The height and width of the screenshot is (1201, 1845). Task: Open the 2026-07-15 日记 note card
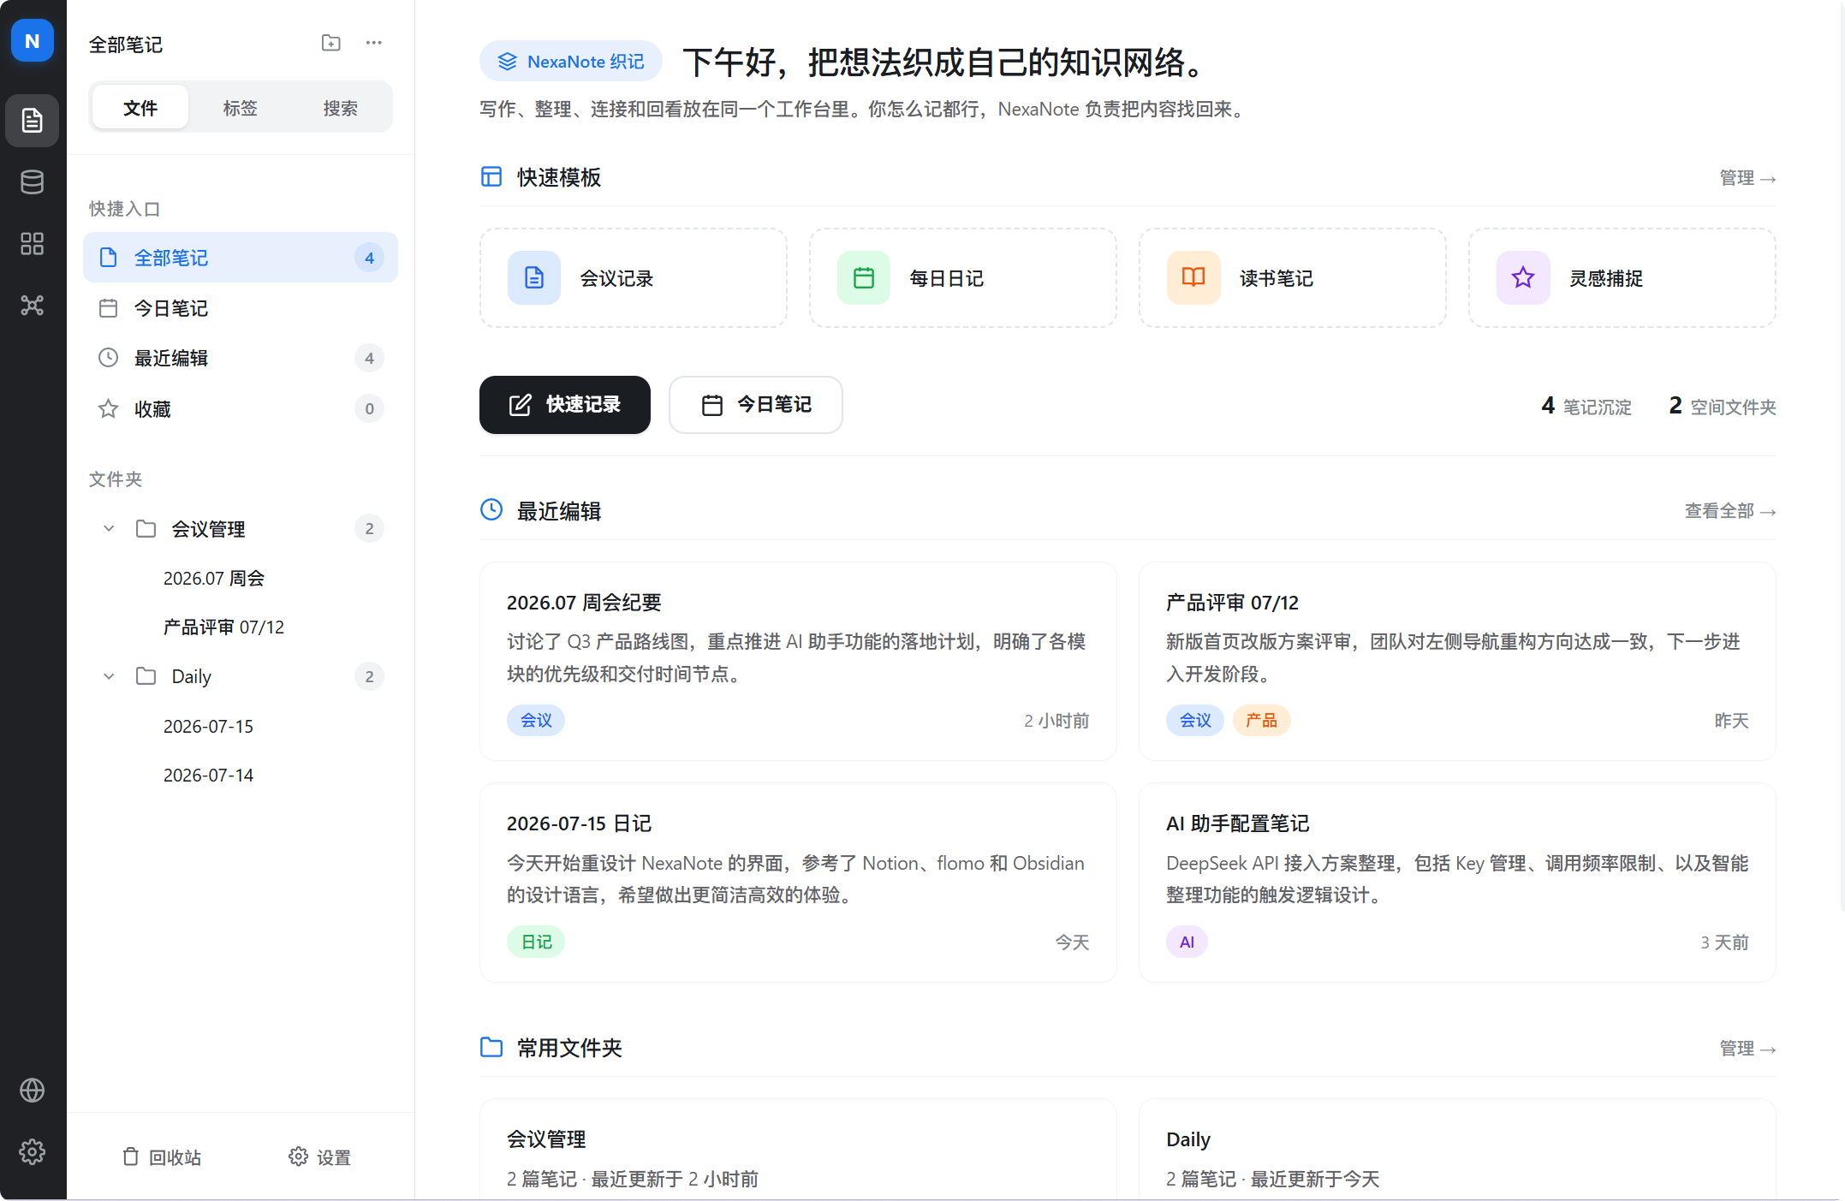[798, 883]
